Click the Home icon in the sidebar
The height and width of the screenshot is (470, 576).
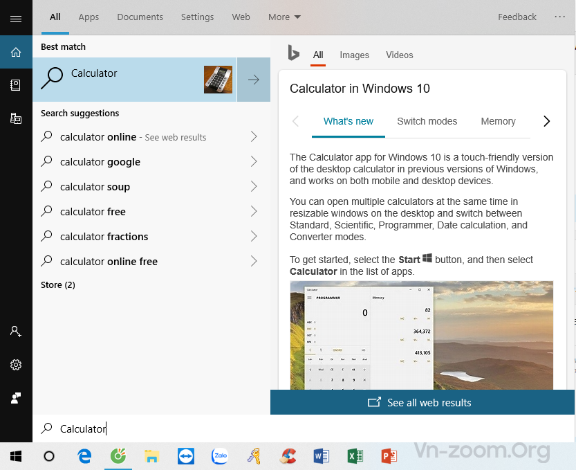coord(16,52)
